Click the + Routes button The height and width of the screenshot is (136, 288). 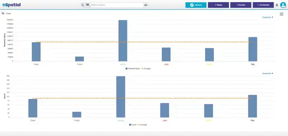point(241,5)
